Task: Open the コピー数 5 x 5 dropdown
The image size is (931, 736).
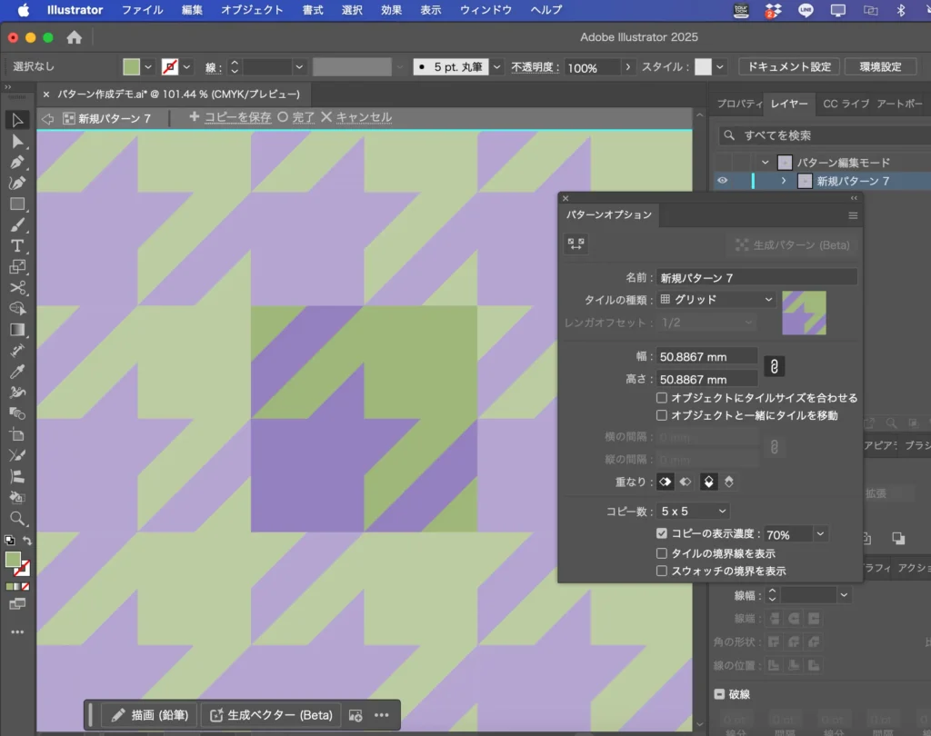Action: [x=694, y=511]
